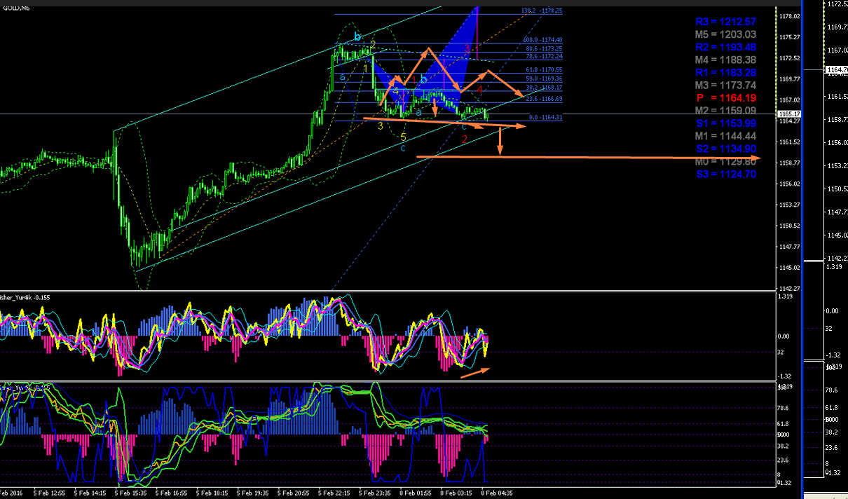Click 1164.27 on the main price scale
Image resolution: width=848 pixels, height=499 pixels.
[791, 121]
